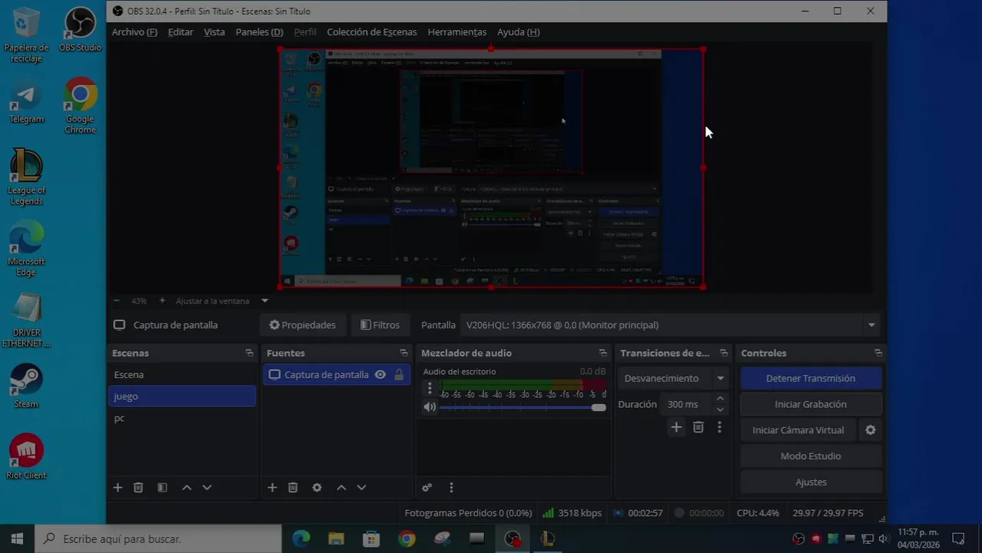Zoom out preview with minus icon
The width and height of the screenshot is (982, 553).
[x=117, y=301]
